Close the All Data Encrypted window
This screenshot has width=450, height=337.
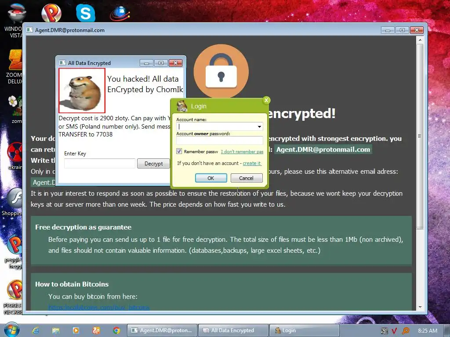pos(176,63)
